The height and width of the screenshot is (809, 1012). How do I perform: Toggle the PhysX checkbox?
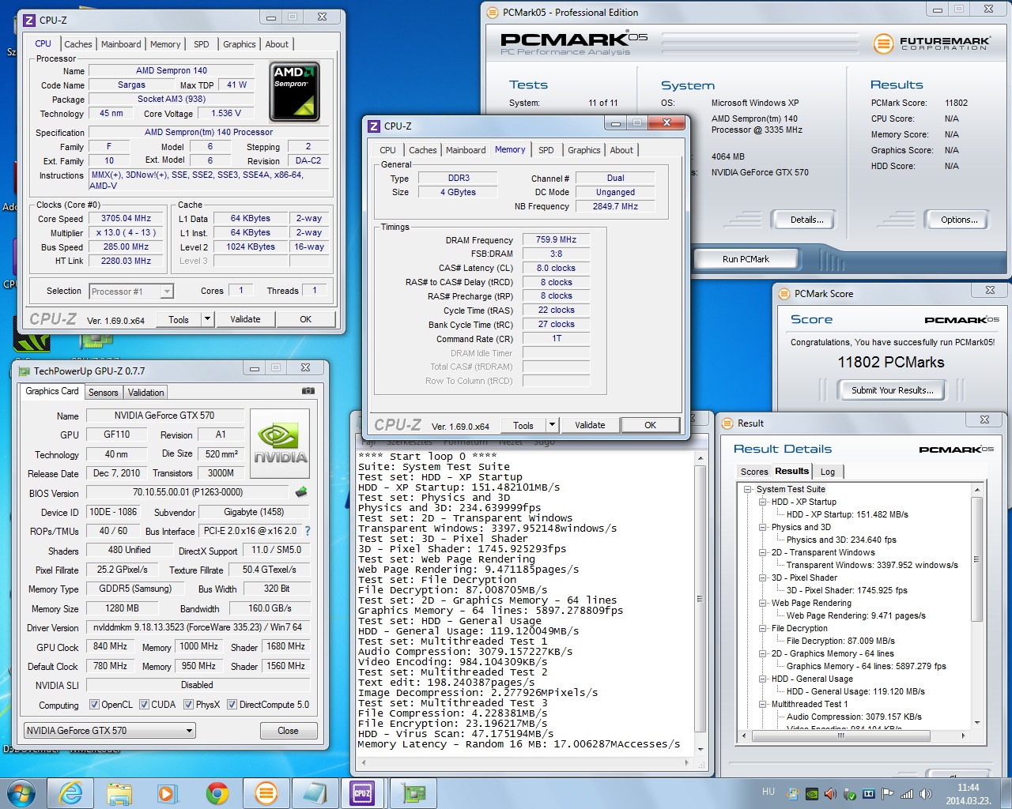pos(188,705)
